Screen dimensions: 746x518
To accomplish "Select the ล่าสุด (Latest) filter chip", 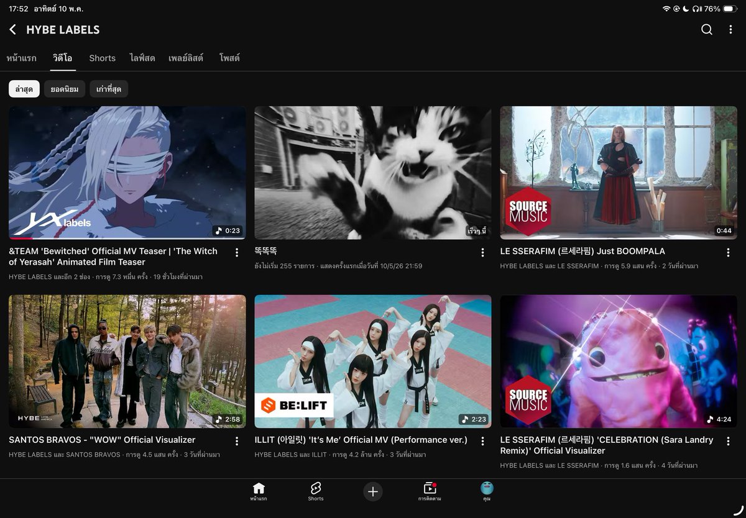I will pyautogui.click(x=24, y=89).
